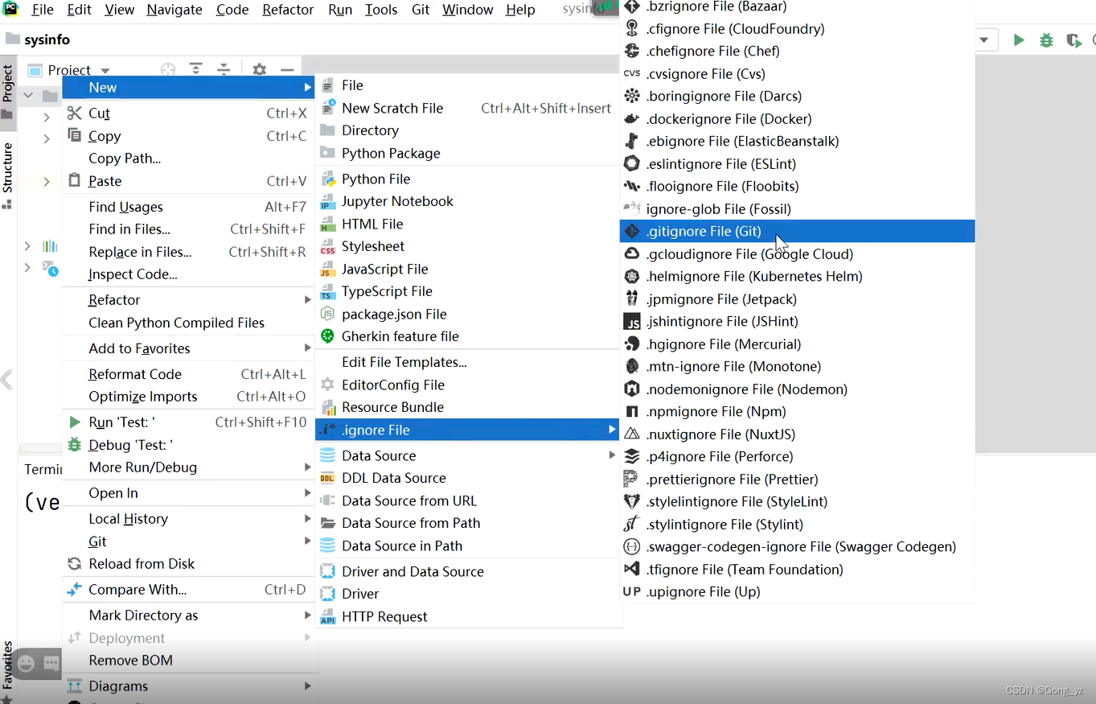Open the Navigate menu in menu bar

[174, 10]
